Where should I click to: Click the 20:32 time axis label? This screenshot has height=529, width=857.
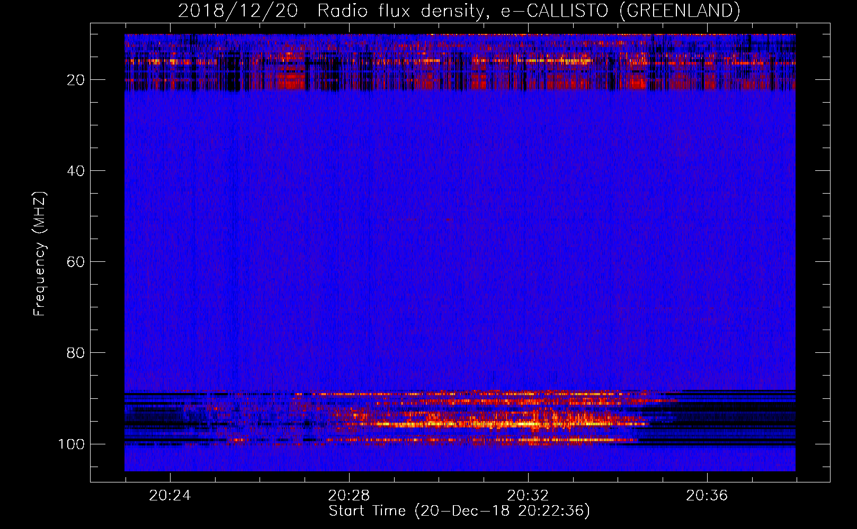coord(528,496)
